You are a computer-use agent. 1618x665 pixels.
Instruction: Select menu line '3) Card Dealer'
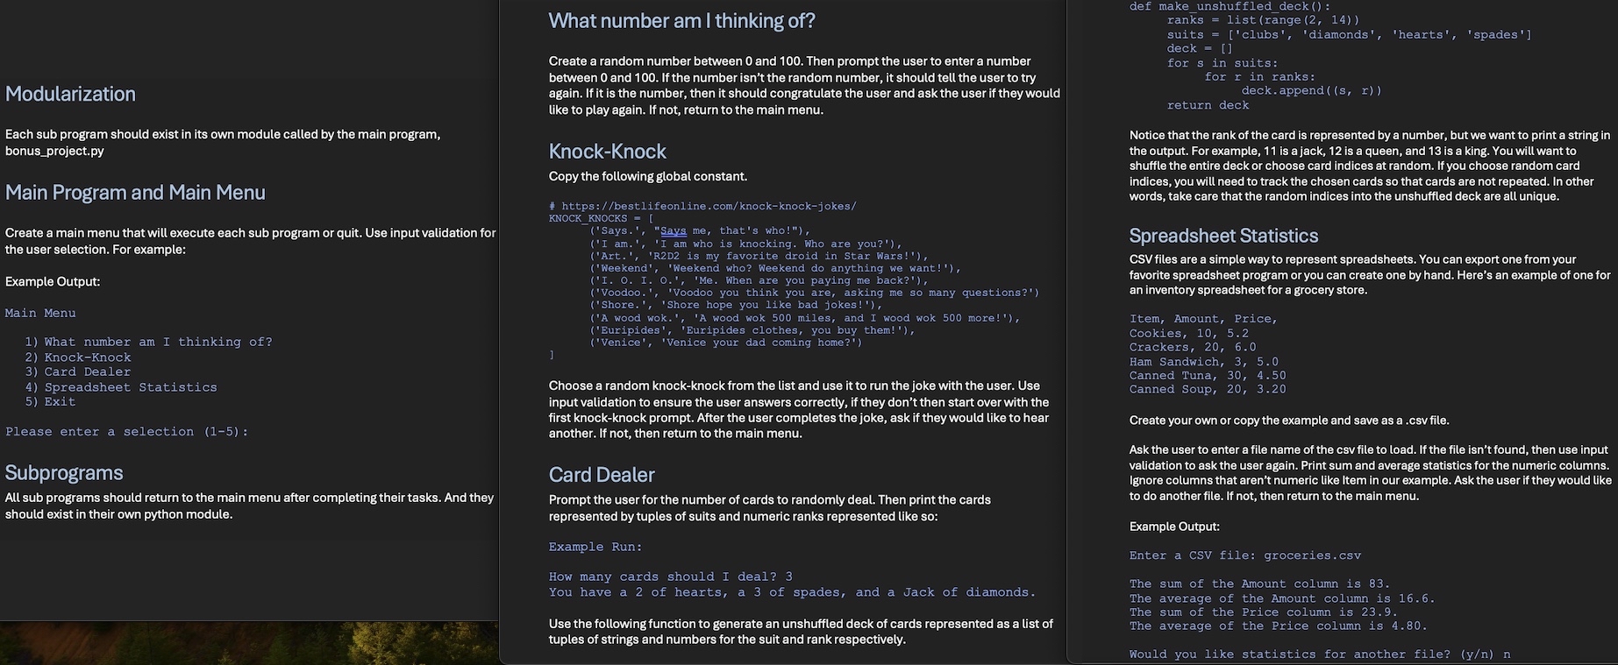[x=78, y=371]
